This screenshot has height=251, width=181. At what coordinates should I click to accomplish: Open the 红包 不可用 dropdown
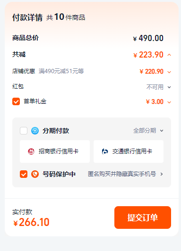pyautogui.click(x=169, y=87)
